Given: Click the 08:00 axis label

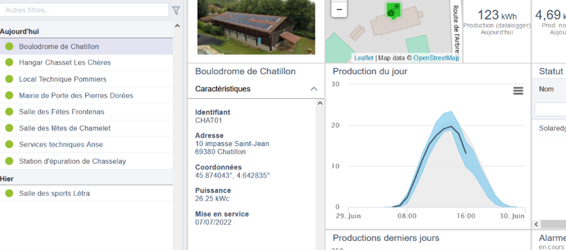Looking at the screenshot, I should [407, 216].
